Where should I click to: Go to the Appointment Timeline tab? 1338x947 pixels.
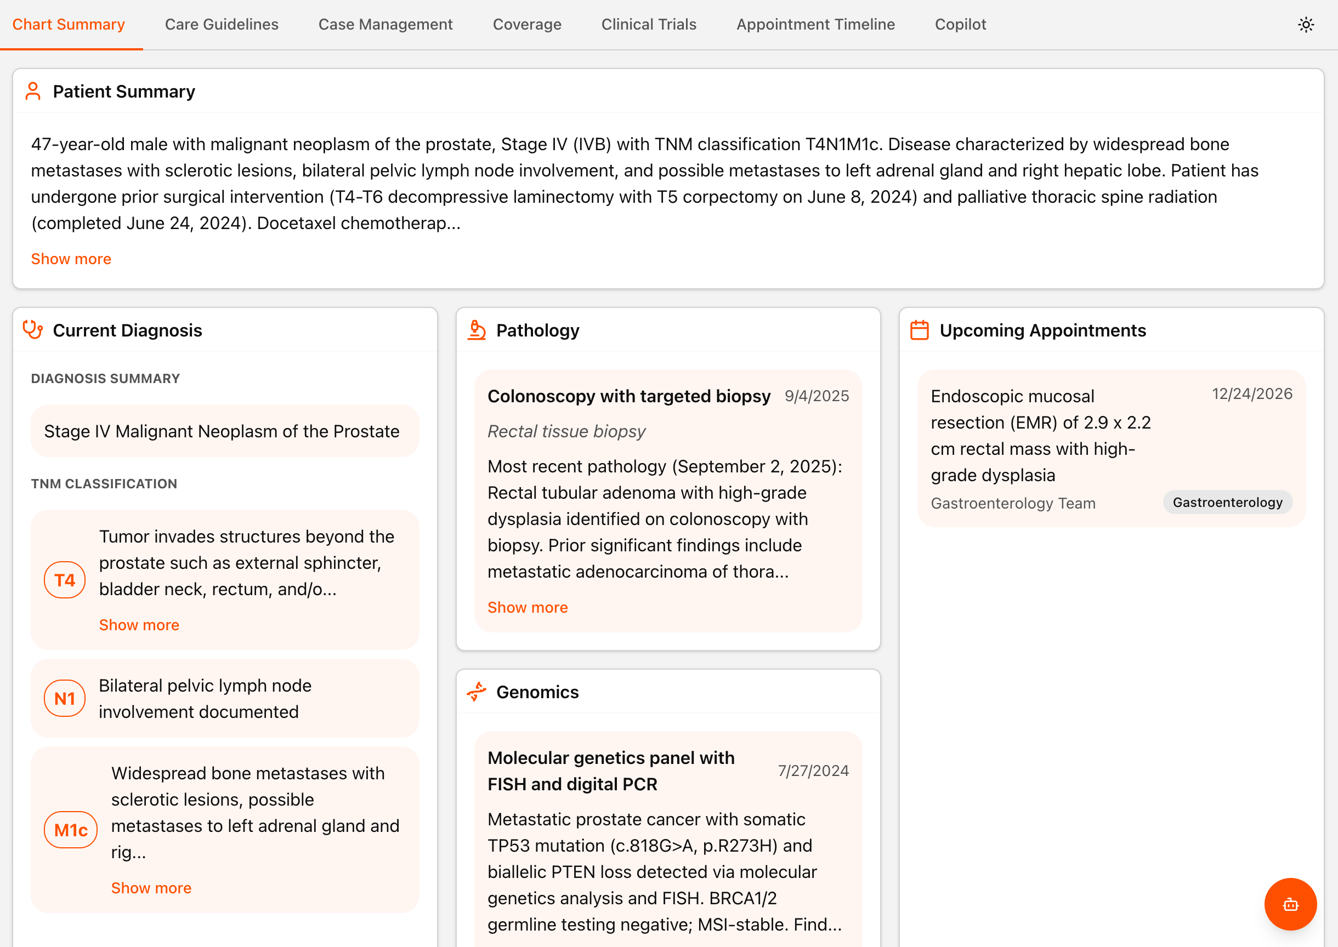pos(816,25)
